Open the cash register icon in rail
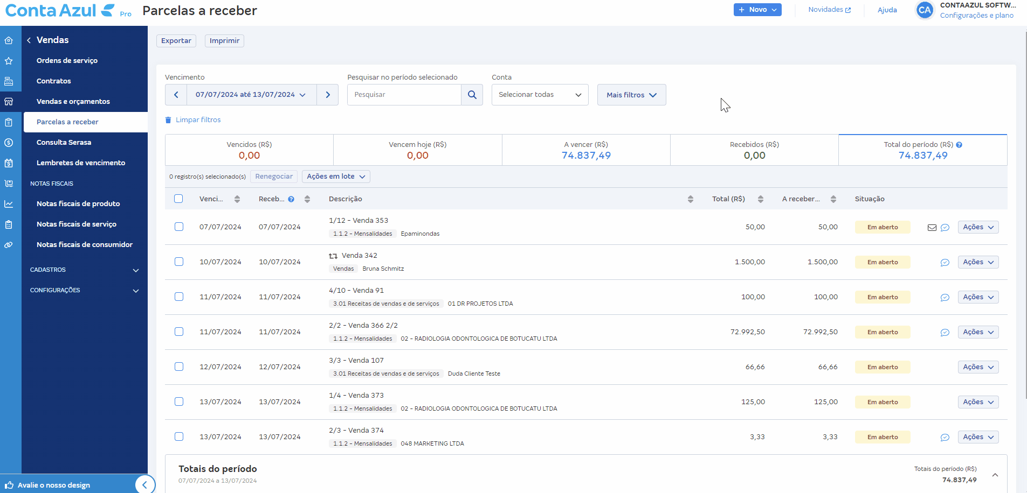1027x493 pixels. [9, 81]
